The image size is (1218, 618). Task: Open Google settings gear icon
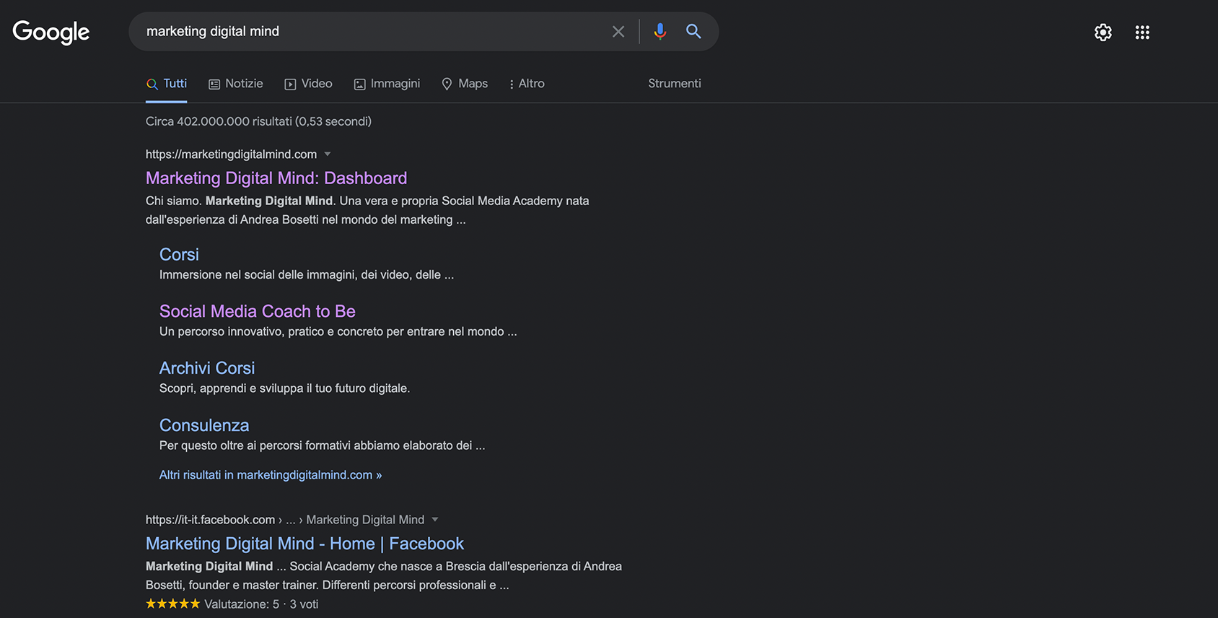pyautogui.click(x=1103, y=32)
